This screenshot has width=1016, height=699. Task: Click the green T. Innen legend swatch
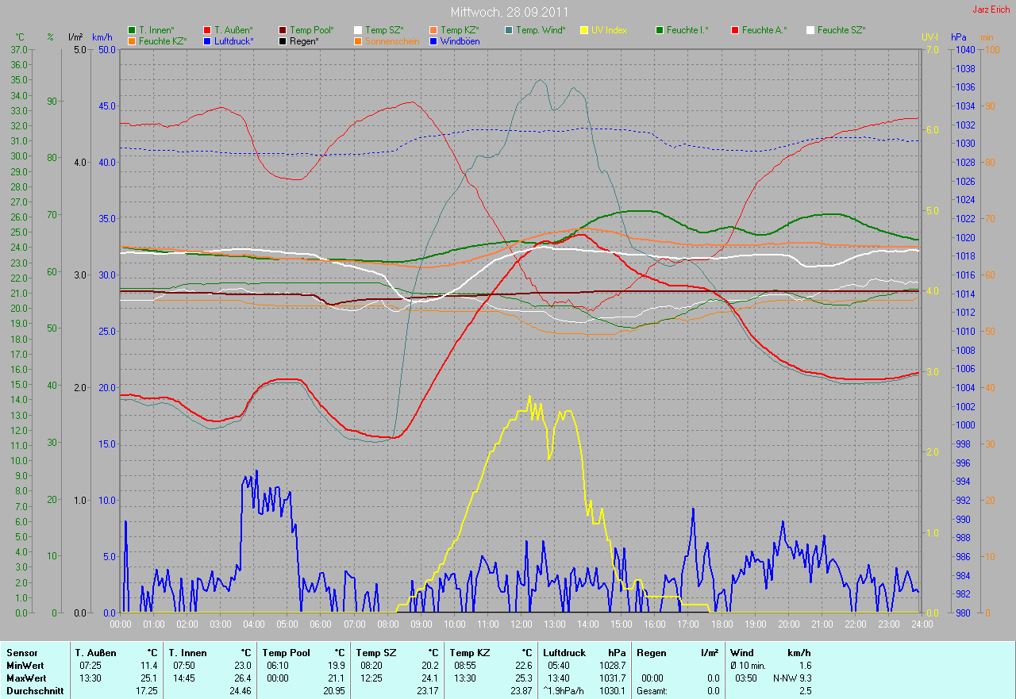pos(132,29)
